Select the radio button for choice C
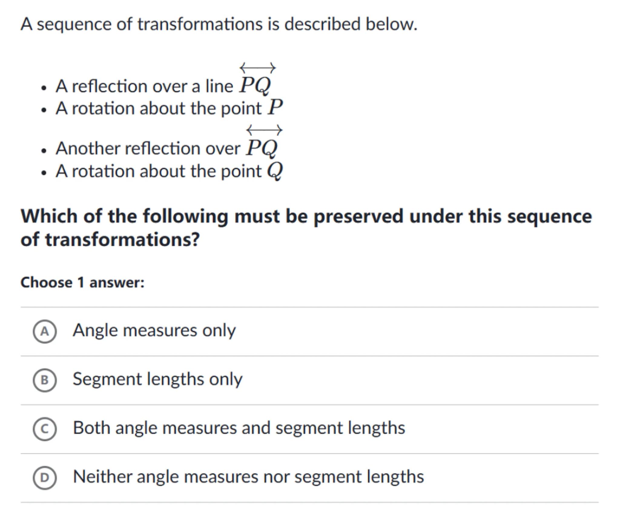Screen dimensions: 620x512 point(45,429)
